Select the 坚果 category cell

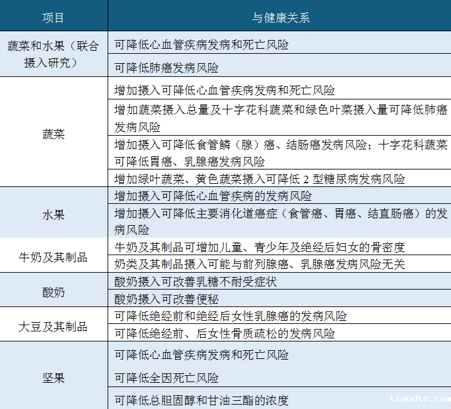[x=53, y=378]
